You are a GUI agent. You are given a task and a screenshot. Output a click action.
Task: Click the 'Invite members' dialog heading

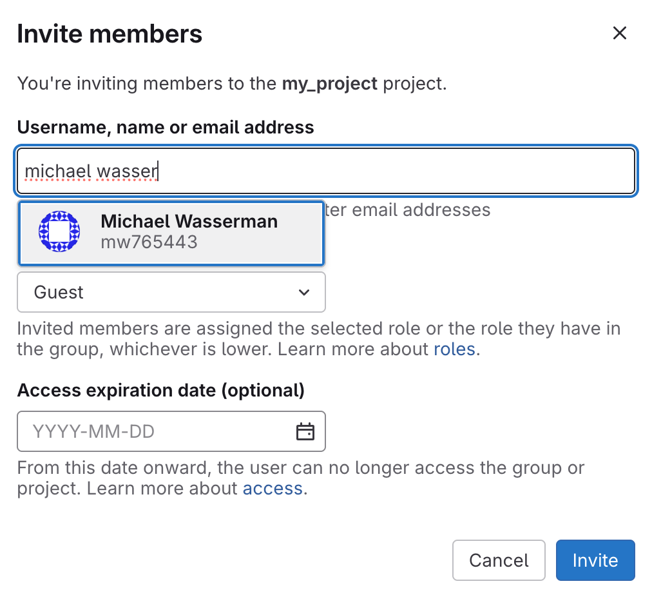tap(110, 34)
